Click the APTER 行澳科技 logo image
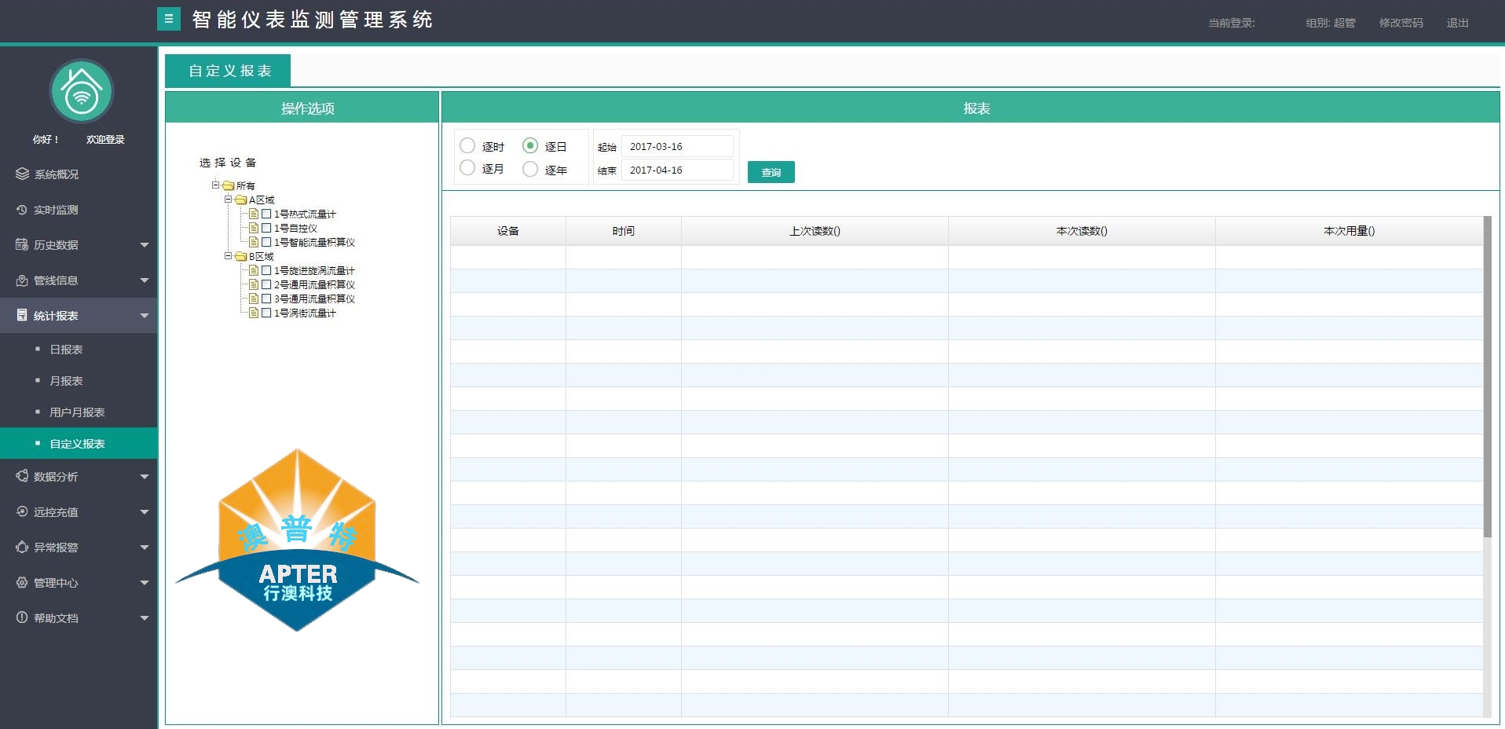Viewport: 1505px width, 729px height. click(x=297, y=540)
